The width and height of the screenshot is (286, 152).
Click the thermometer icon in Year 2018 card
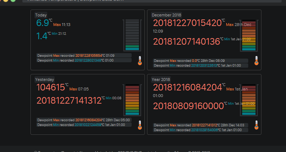click(x=256, y=125)
